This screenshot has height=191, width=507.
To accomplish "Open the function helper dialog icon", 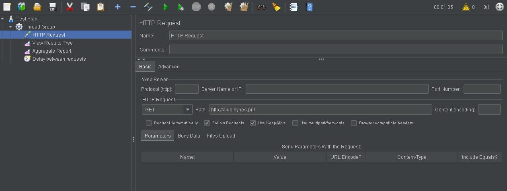I will [x=294, y=7].
